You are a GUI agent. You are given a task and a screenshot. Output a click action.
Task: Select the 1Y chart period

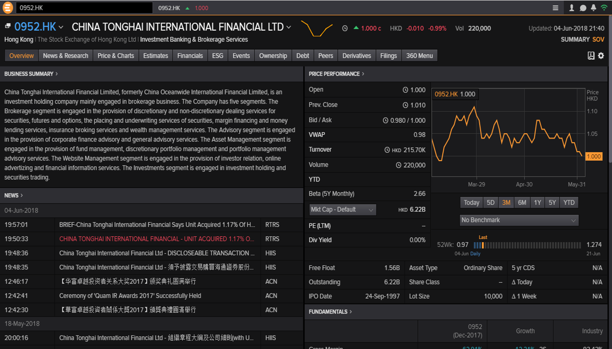[538, 202]
